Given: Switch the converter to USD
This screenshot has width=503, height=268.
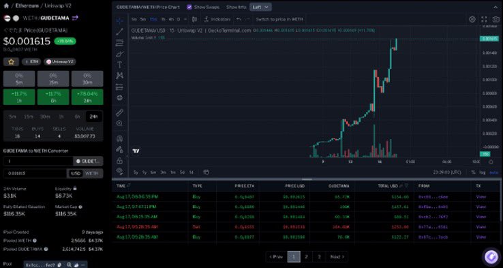Looking at the screenshot, I should pyautogui.click(x=76, y=173).
